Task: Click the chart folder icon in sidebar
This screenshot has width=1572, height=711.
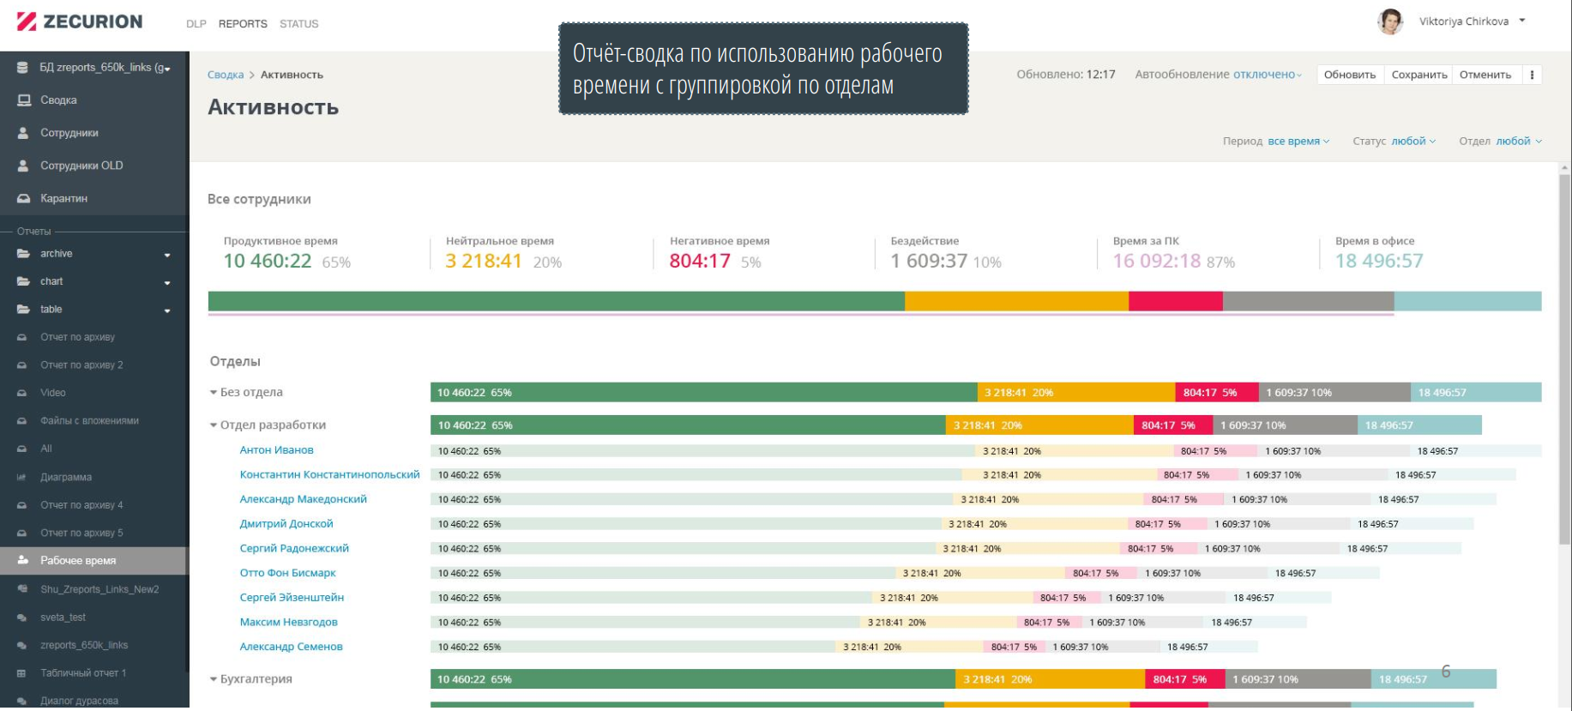Action: click(23, 281)
